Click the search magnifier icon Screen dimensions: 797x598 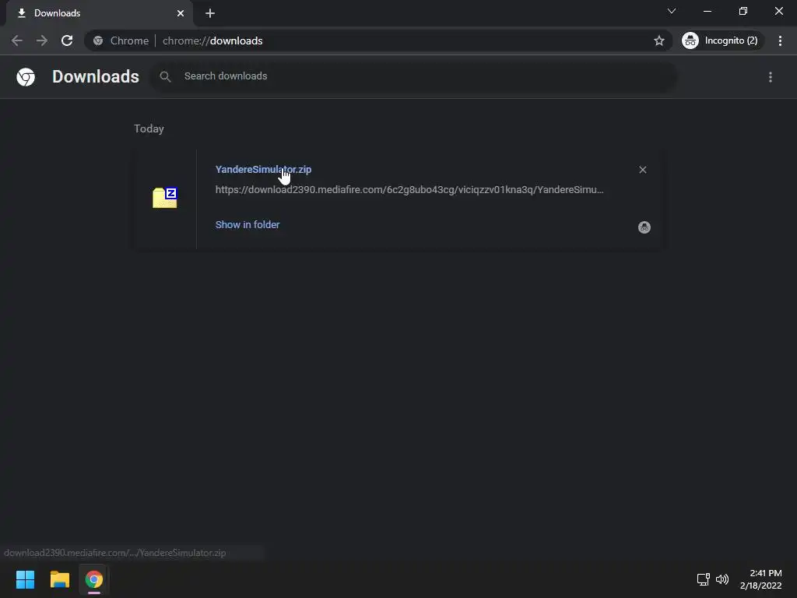click(x=165, y=77)
